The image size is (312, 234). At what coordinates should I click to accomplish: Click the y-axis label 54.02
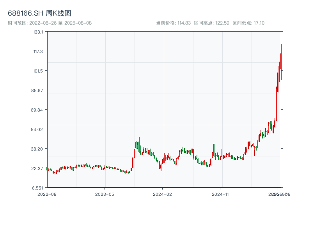point(37,129)
